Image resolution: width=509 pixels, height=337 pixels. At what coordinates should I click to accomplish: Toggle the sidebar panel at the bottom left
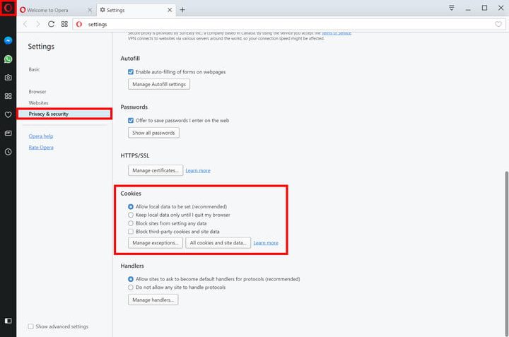(8, 321)
